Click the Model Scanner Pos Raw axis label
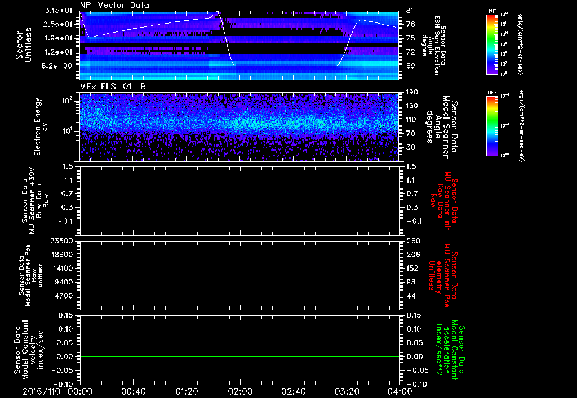 tap(30, 275)
